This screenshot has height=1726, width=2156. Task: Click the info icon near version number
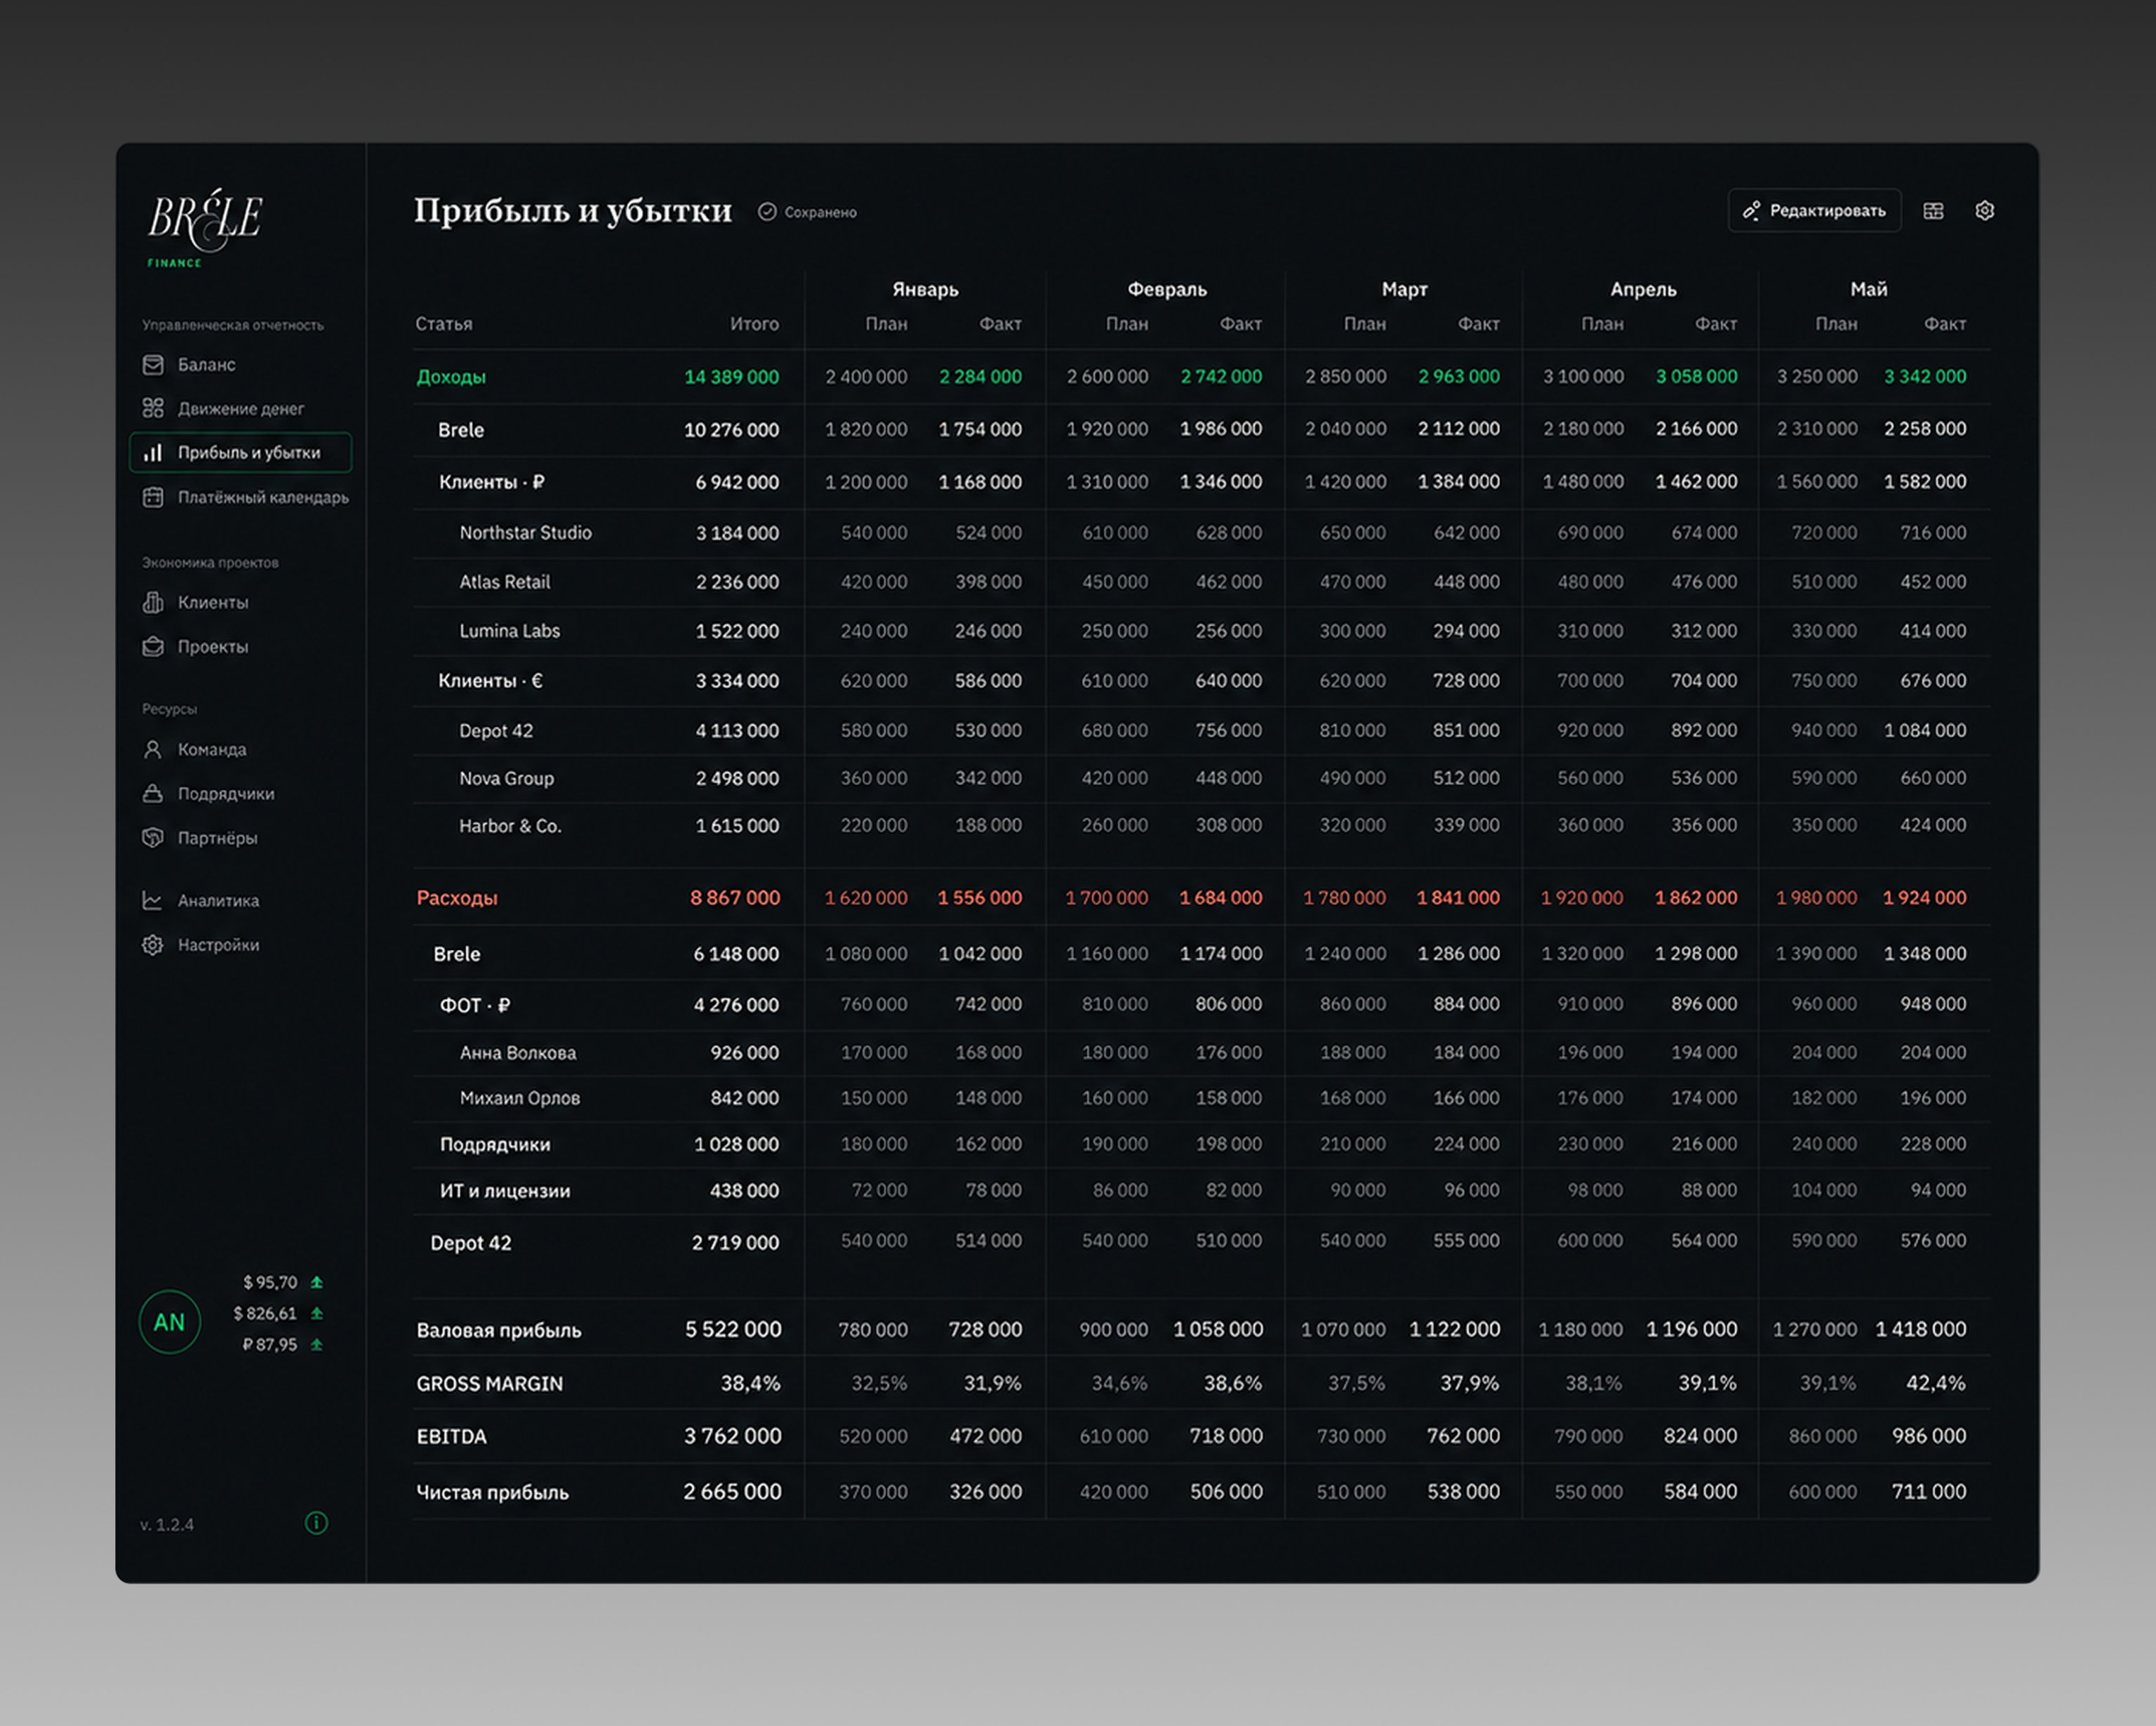(x=316, y=1523)
